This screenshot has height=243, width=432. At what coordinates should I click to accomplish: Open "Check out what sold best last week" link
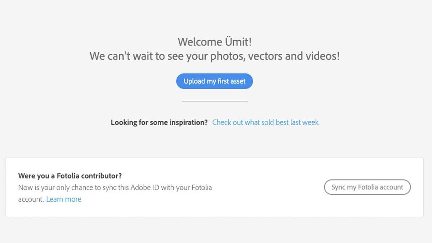coord(265,122)
